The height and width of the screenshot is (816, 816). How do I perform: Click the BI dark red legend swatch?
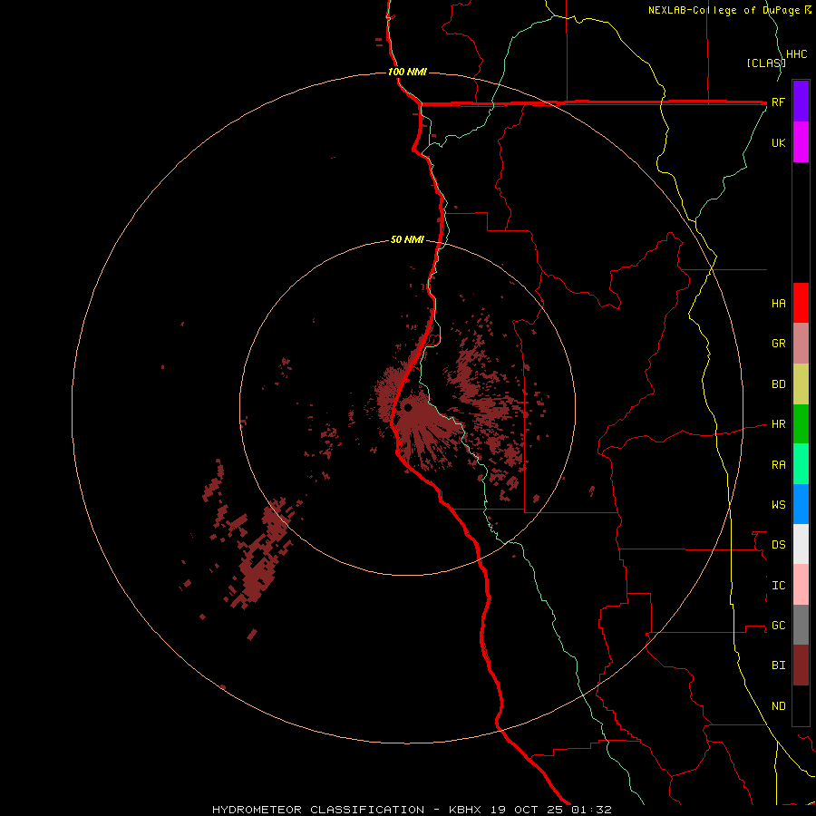click(801, 665)
